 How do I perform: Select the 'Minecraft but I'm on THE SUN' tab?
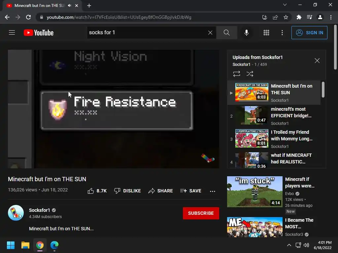pyautogui.click(x=42, y=6)
